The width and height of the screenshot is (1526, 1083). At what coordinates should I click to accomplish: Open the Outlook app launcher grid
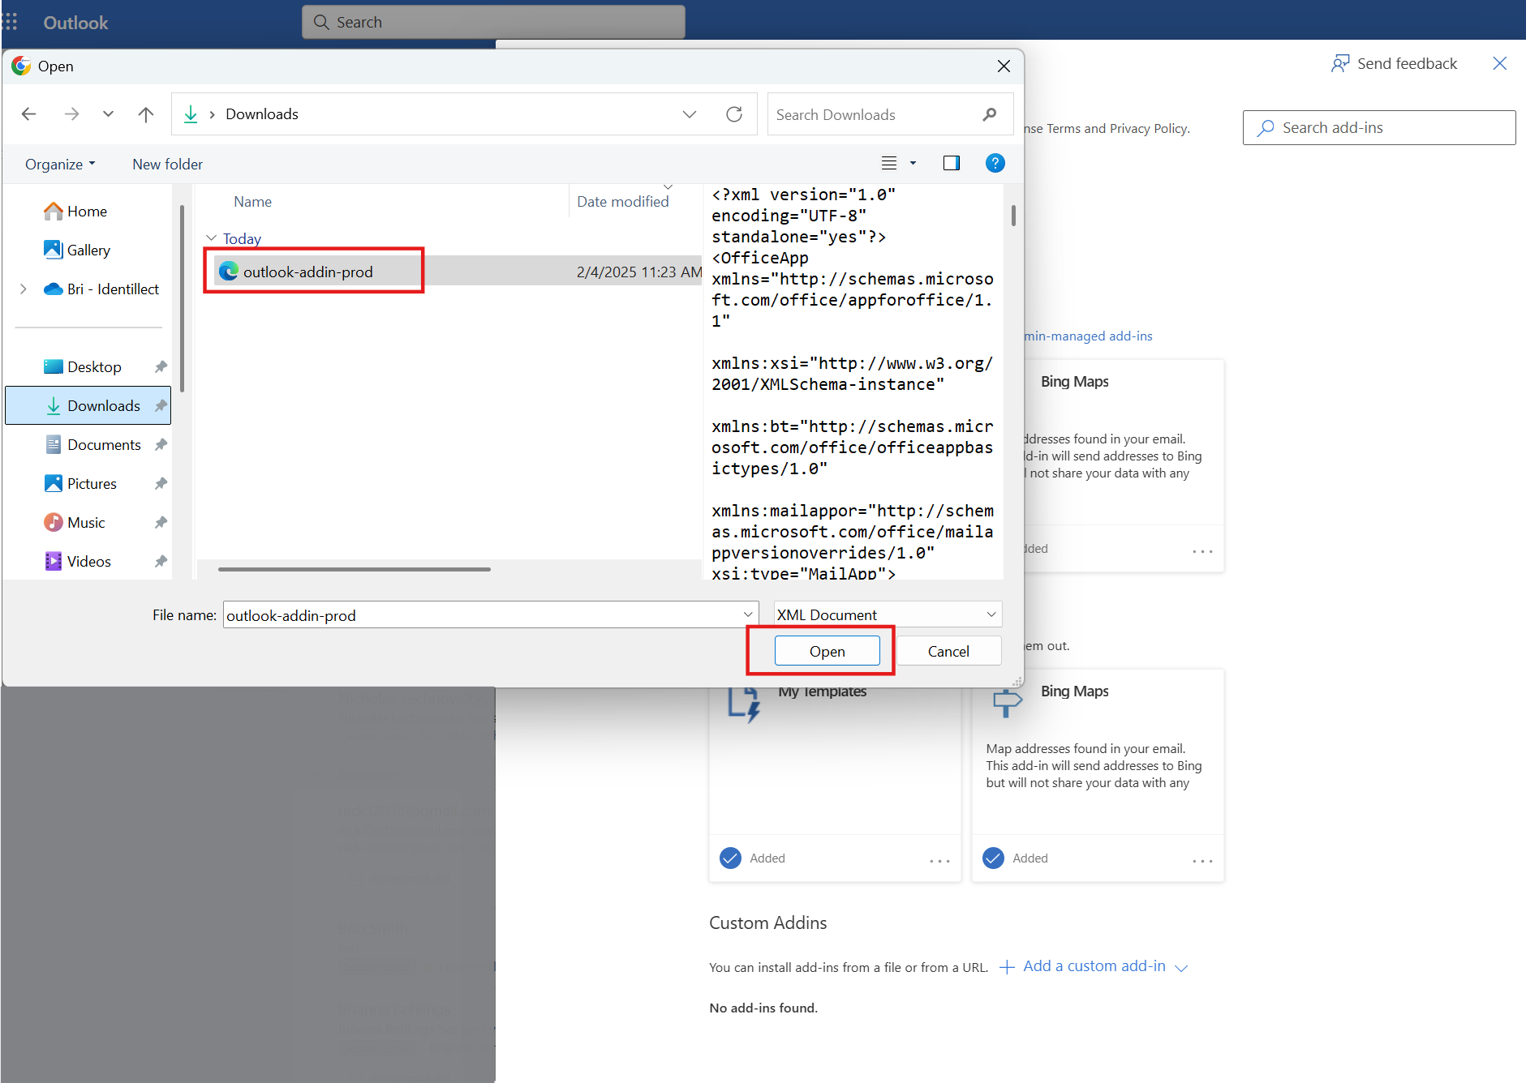pos(10,22)
